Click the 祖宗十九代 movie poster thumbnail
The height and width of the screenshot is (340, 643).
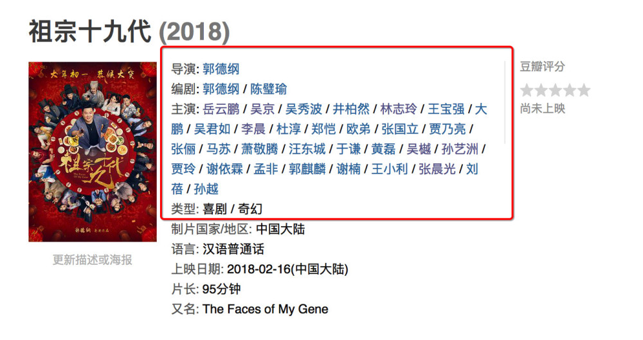tap(93, 152)
